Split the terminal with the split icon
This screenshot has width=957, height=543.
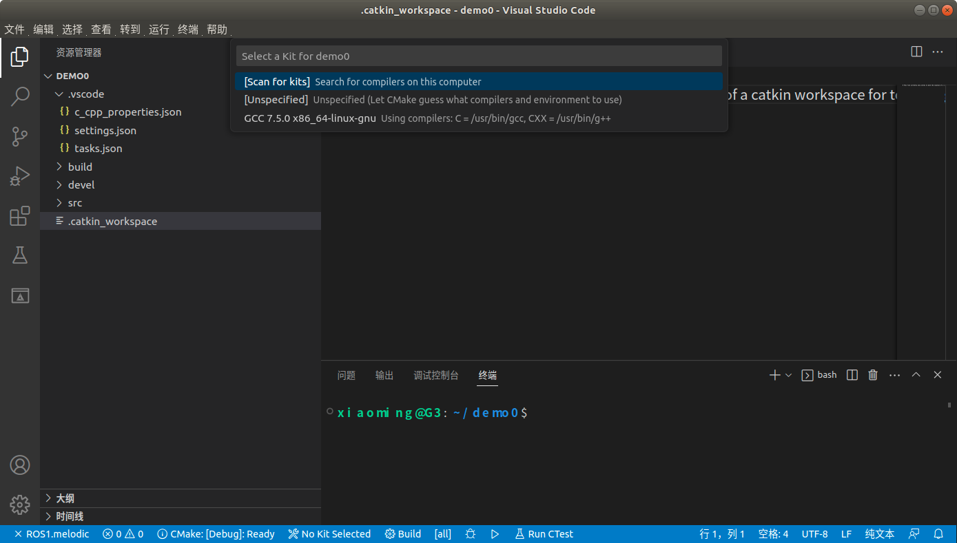pos(852,374)
